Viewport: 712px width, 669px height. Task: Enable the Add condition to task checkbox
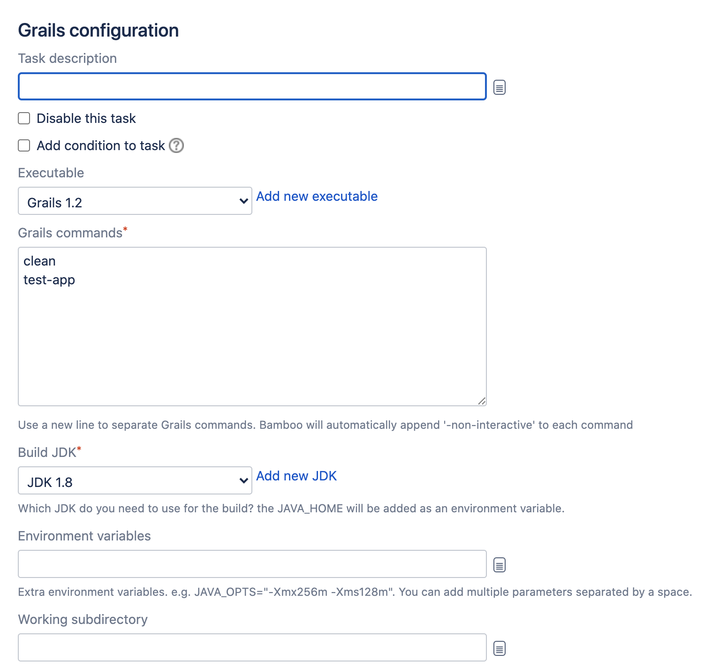pyautogui.click(x=24, y=145)
